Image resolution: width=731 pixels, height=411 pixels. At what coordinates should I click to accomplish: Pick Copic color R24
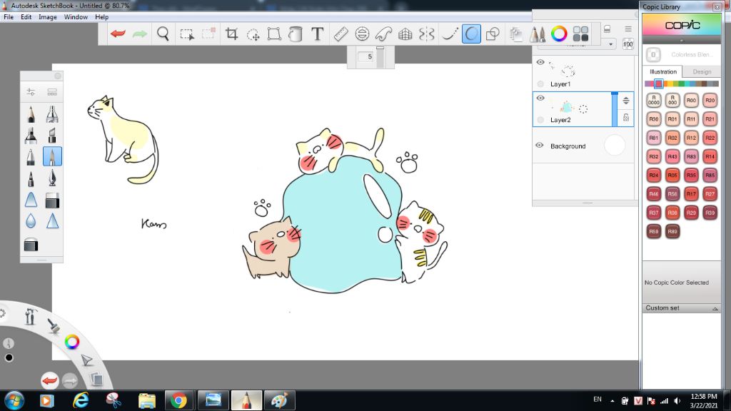[654, 176]
